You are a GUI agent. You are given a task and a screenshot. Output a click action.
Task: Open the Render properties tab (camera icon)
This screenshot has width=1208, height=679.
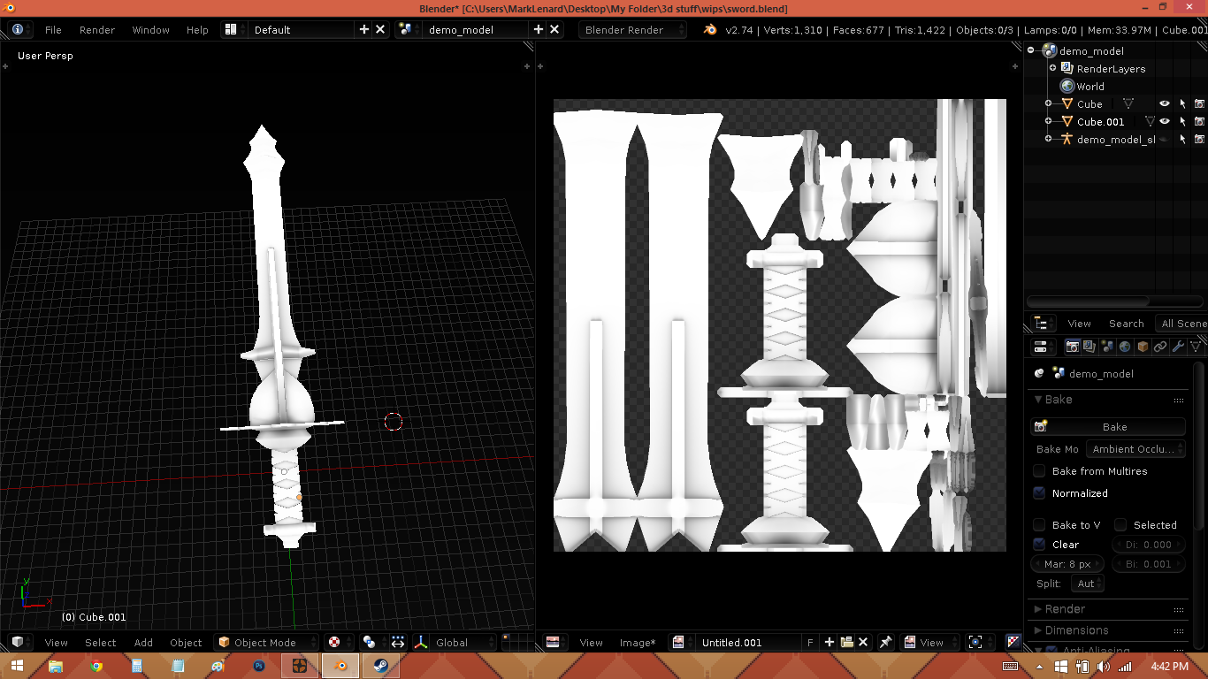point(1073,347)
